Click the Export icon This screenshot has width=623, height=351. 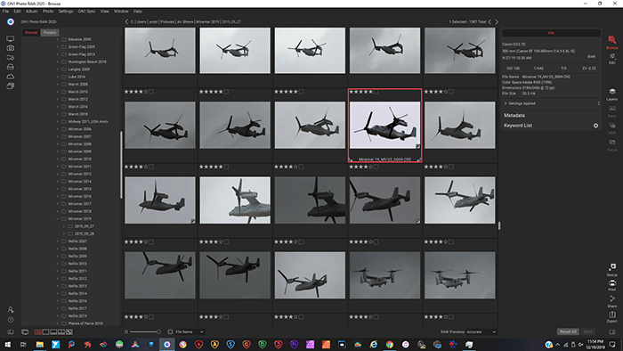click(x=612, y=317)
